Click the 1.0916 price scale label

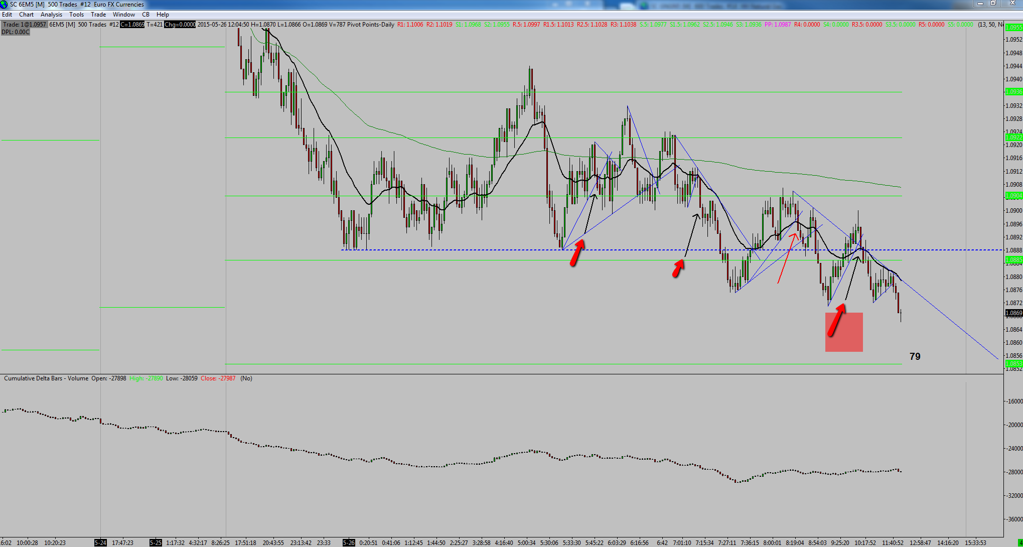click(x=1014, y=158)
